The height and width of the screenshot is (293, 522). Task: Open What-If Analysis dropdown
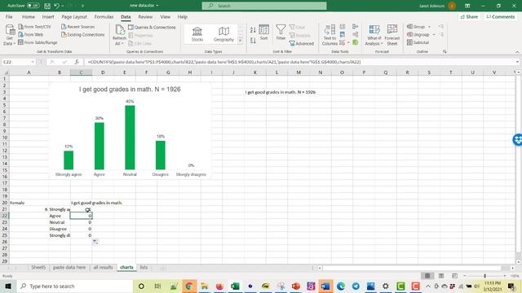point(374,35)
